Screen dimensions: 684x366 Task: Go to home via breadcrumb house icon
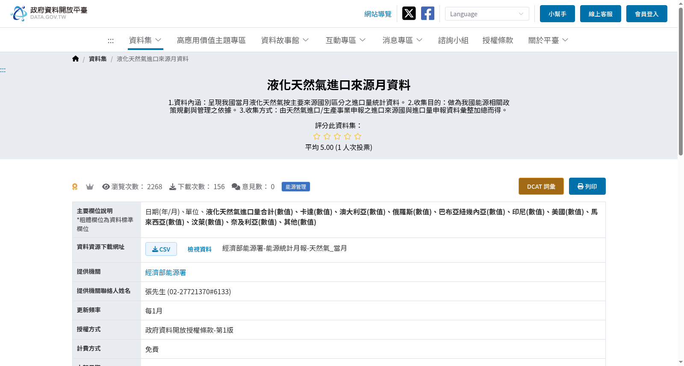(76, 59)
